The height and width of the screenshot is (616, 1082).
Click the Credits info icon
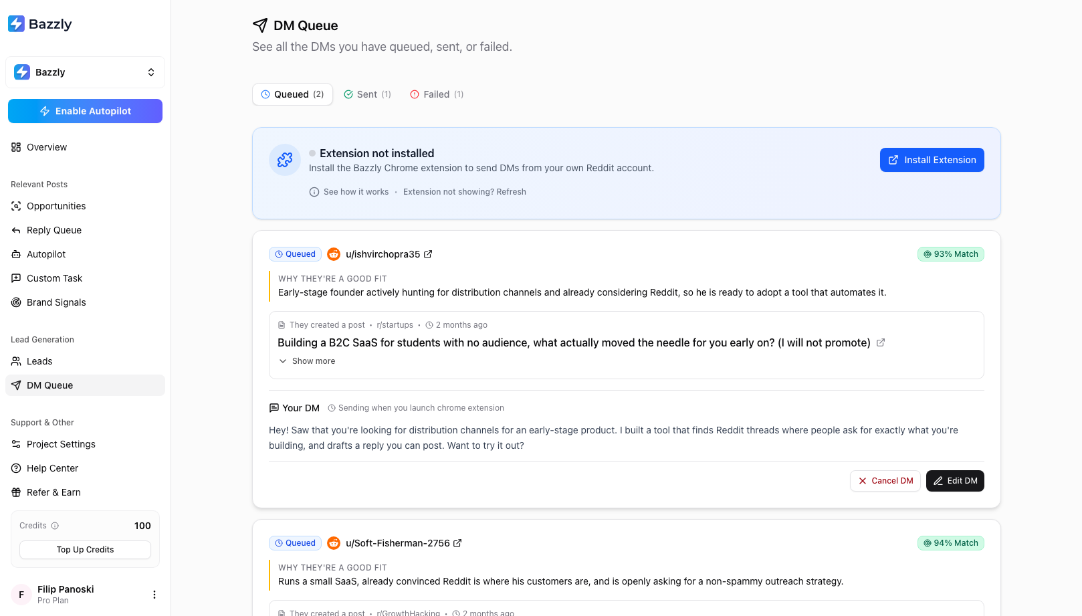tap(55, 526)
